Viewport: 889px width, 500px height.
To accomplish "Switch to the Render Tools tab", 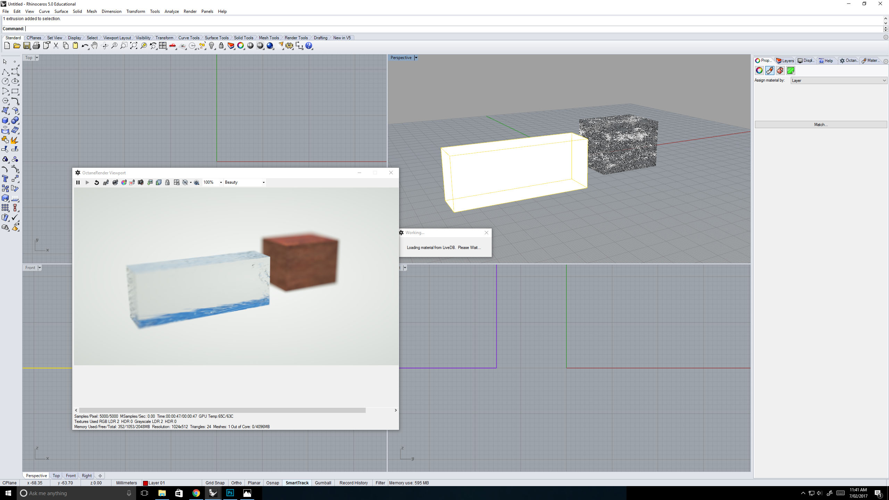I will 296,37.
